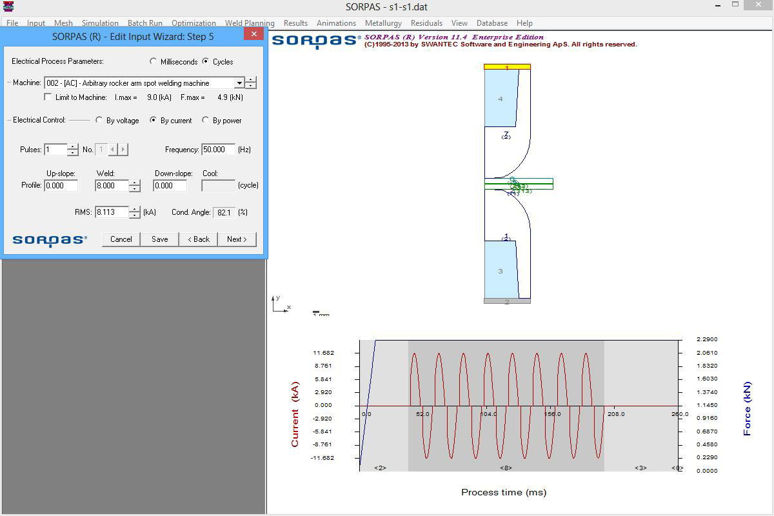
Task: Step to next machine with down spinner
Action: tap(251, 86)
